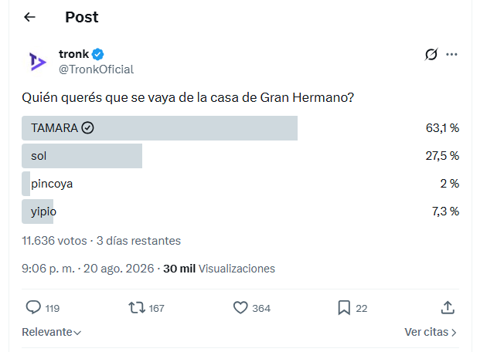Go back using the arrow icon

[30, 17]
